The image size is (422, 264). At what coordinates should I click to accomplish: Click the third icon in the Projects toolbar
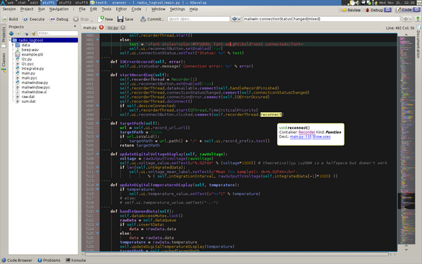[26, 33]
